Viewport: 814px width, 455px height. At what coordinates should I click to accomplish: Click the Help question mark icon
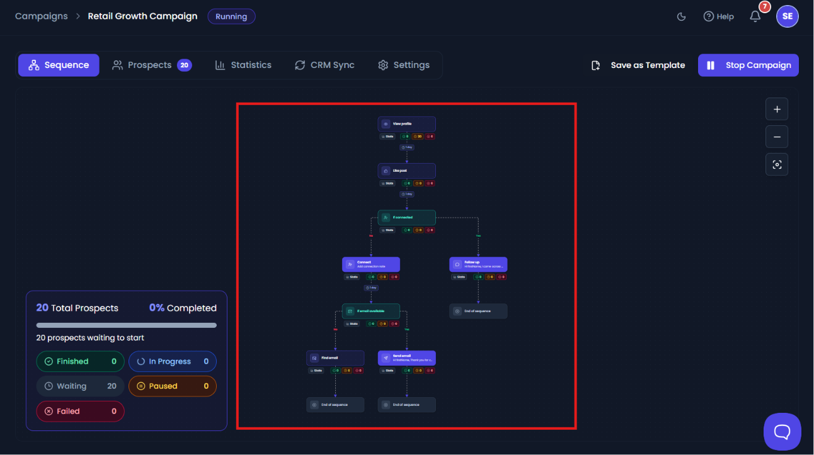click(x=709, y=16)
